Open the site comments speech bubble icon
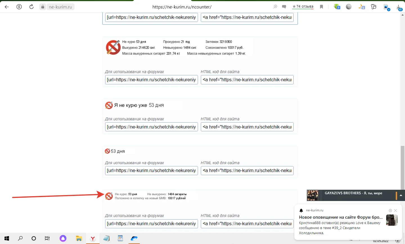405x244 pixels. [x=284, y=7]
